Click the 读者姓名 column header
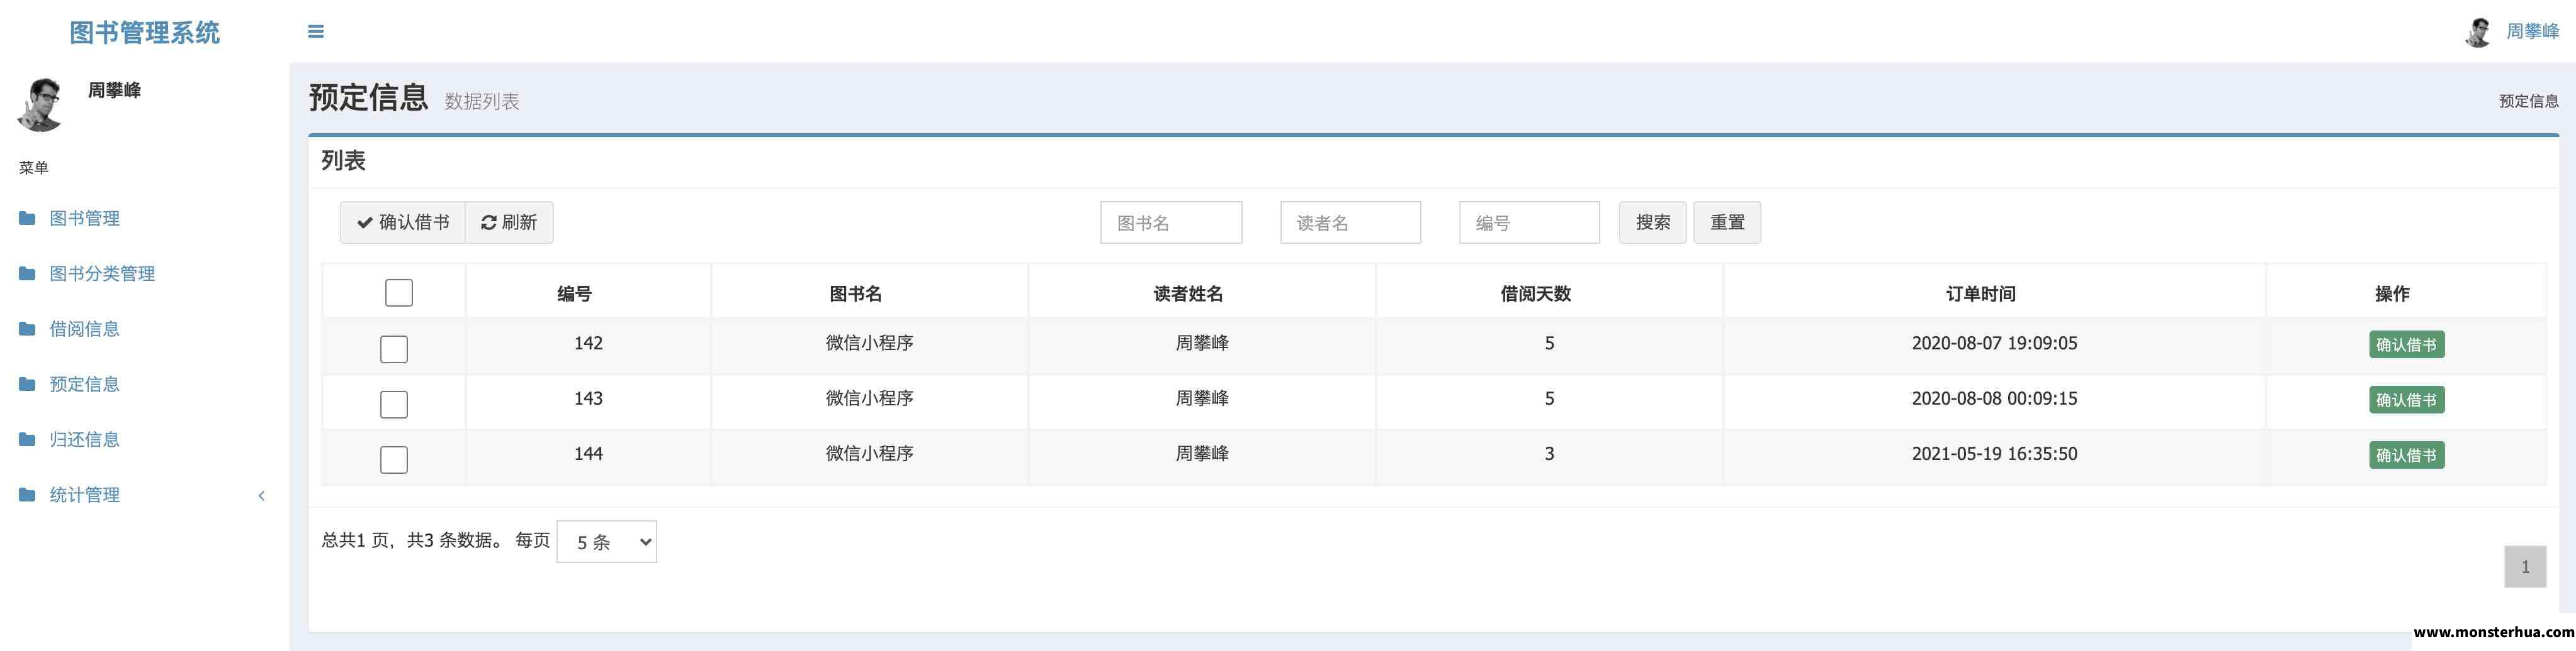This screenshot has height=651, width=2576. (x=1188, y=293)
